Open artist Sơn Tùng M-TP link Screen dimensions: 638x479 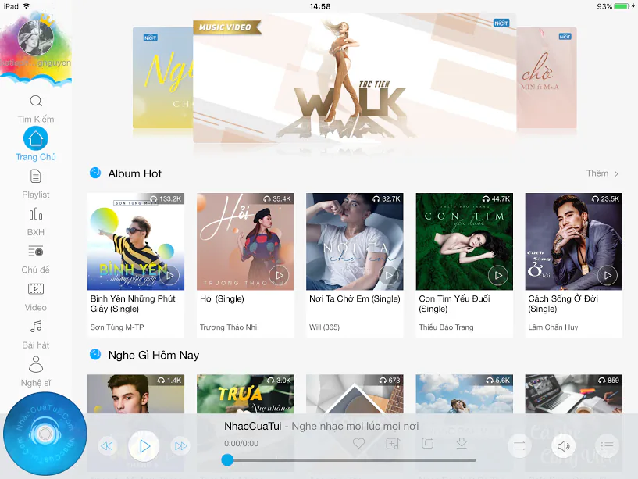pyautogui.click(x=117, y=327)
